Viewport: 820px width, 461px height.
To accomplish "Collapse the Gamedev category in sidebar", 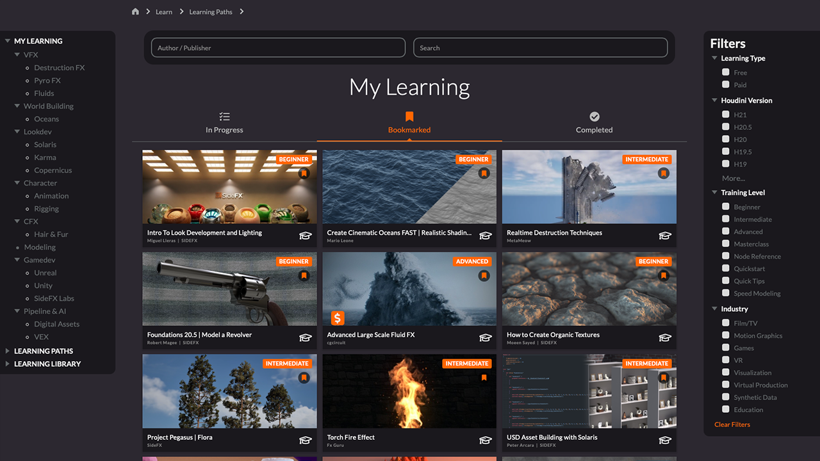I will pyautogui.click(x=17, y=260).
